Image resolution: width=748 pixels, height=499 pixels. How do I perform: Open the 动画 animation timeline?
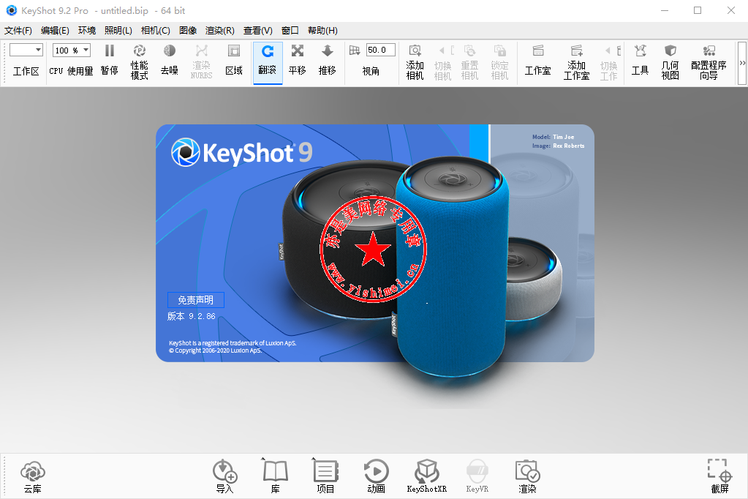(x=377, y=476)
